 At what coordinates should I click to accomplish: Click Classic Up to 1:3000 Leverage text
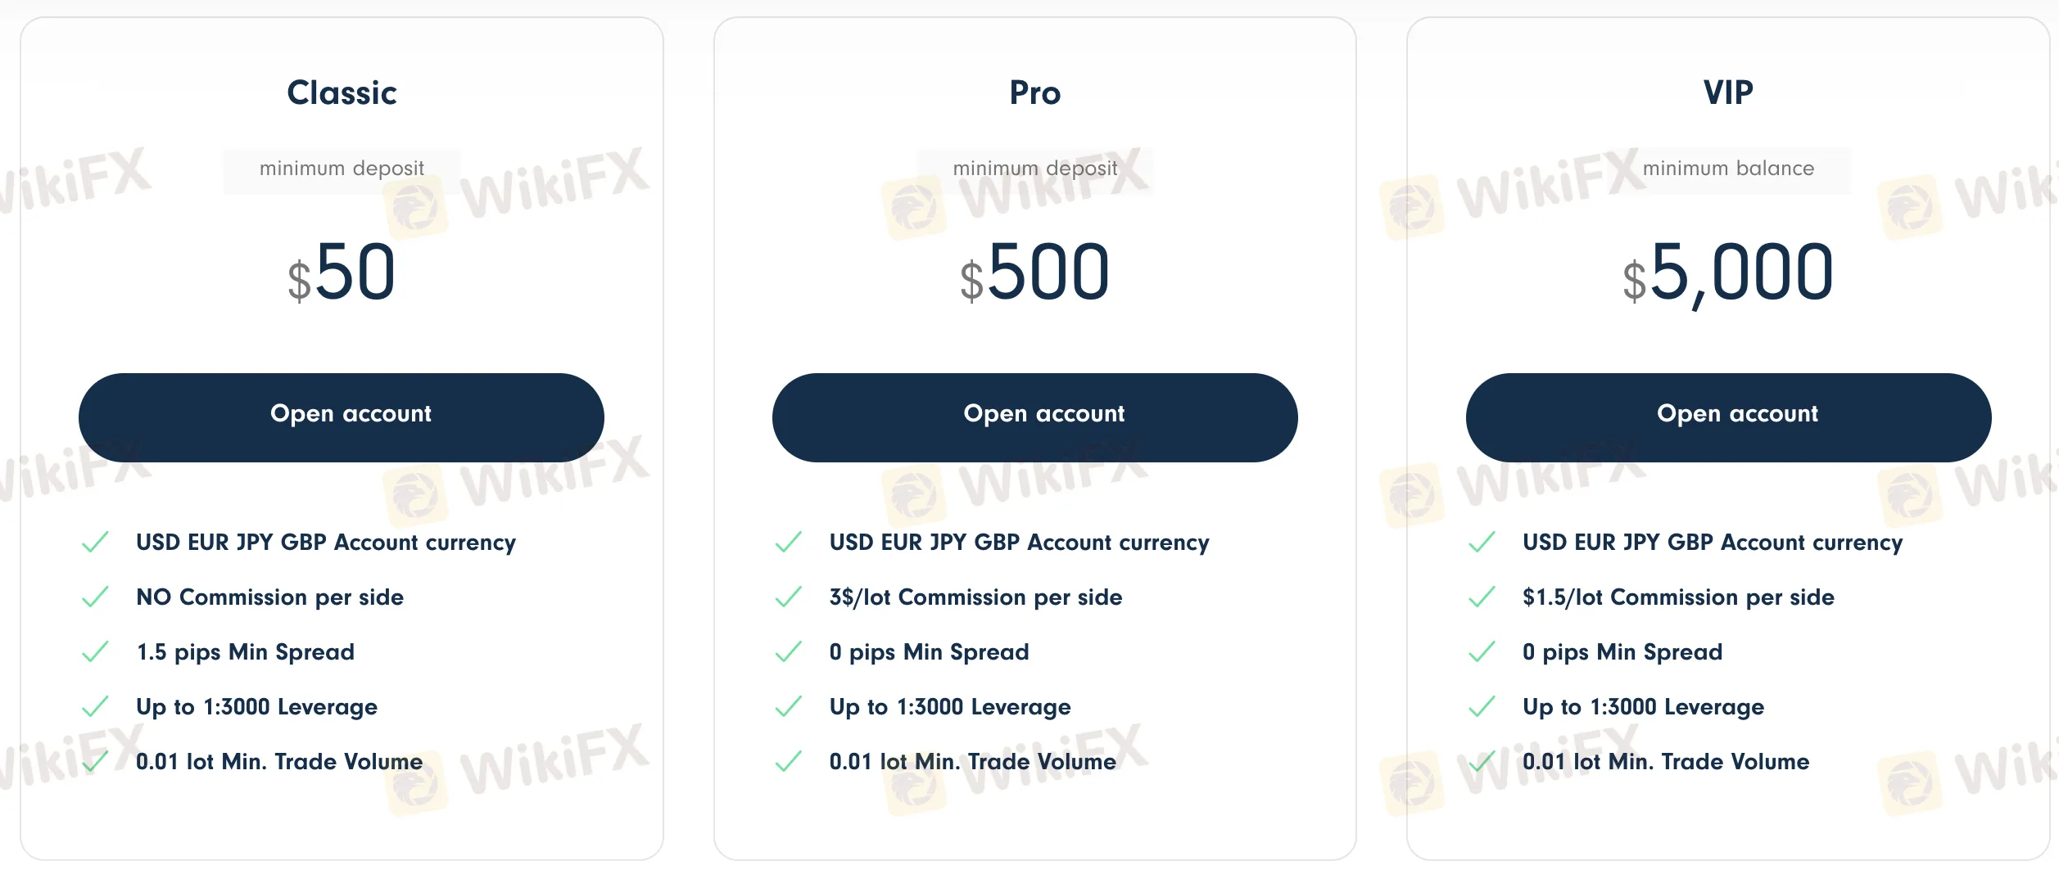coord(256,707)
